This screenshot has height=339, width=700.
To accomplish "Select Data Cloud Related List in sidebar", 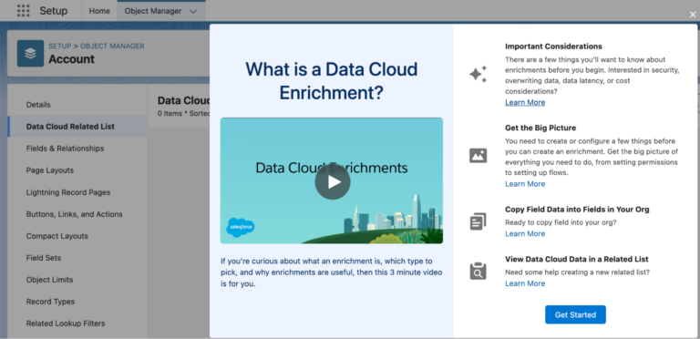I will [77, 127].
